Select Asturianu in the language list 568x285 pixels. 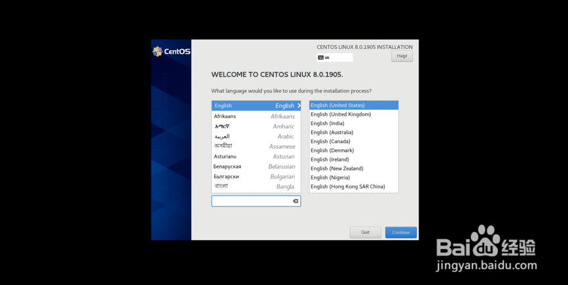[x=256, y=157]
